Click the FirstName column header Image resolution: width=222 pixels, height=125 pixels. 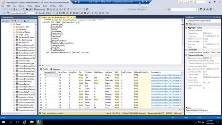(88, 72)
